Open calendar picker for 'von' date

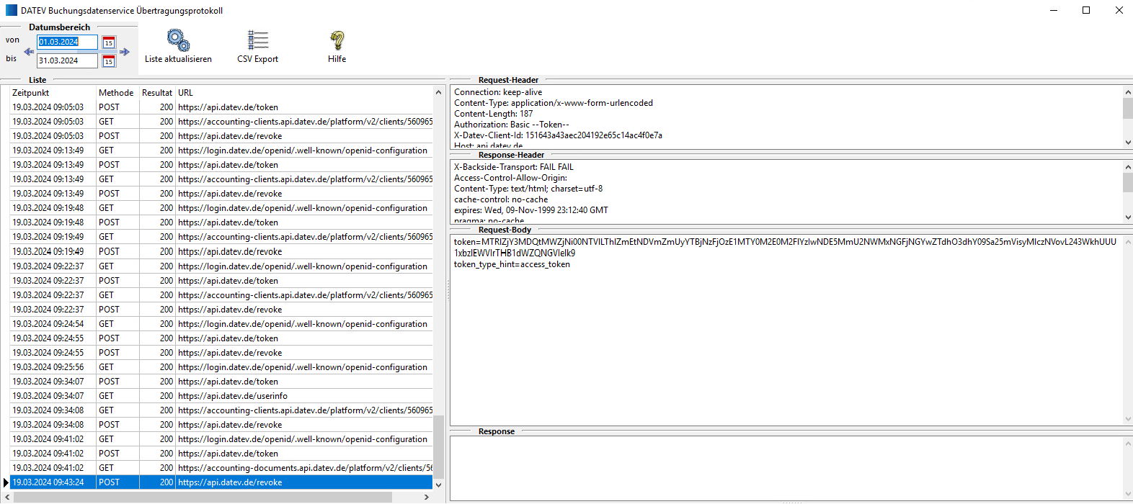click(109, 42)
